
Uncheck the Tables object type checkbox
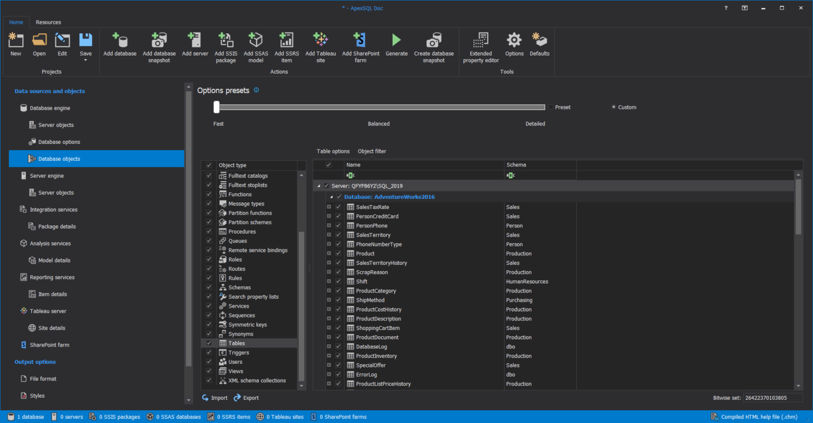tap(209, 343)
